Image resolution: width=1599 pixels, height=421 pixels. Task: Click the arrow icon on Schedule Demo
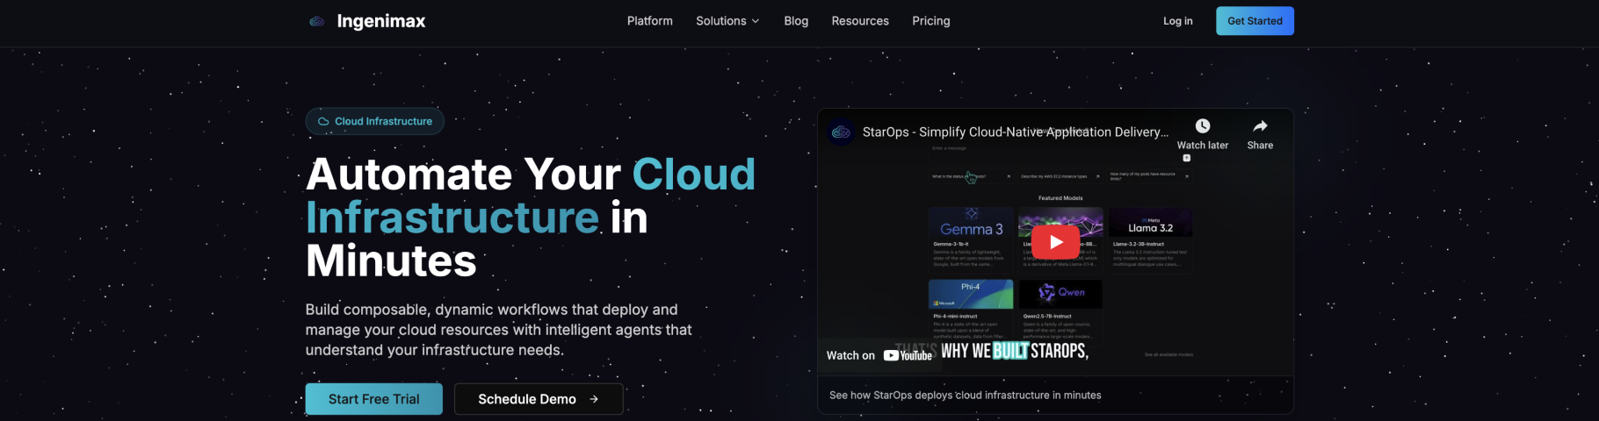click(x=594, y=399)
